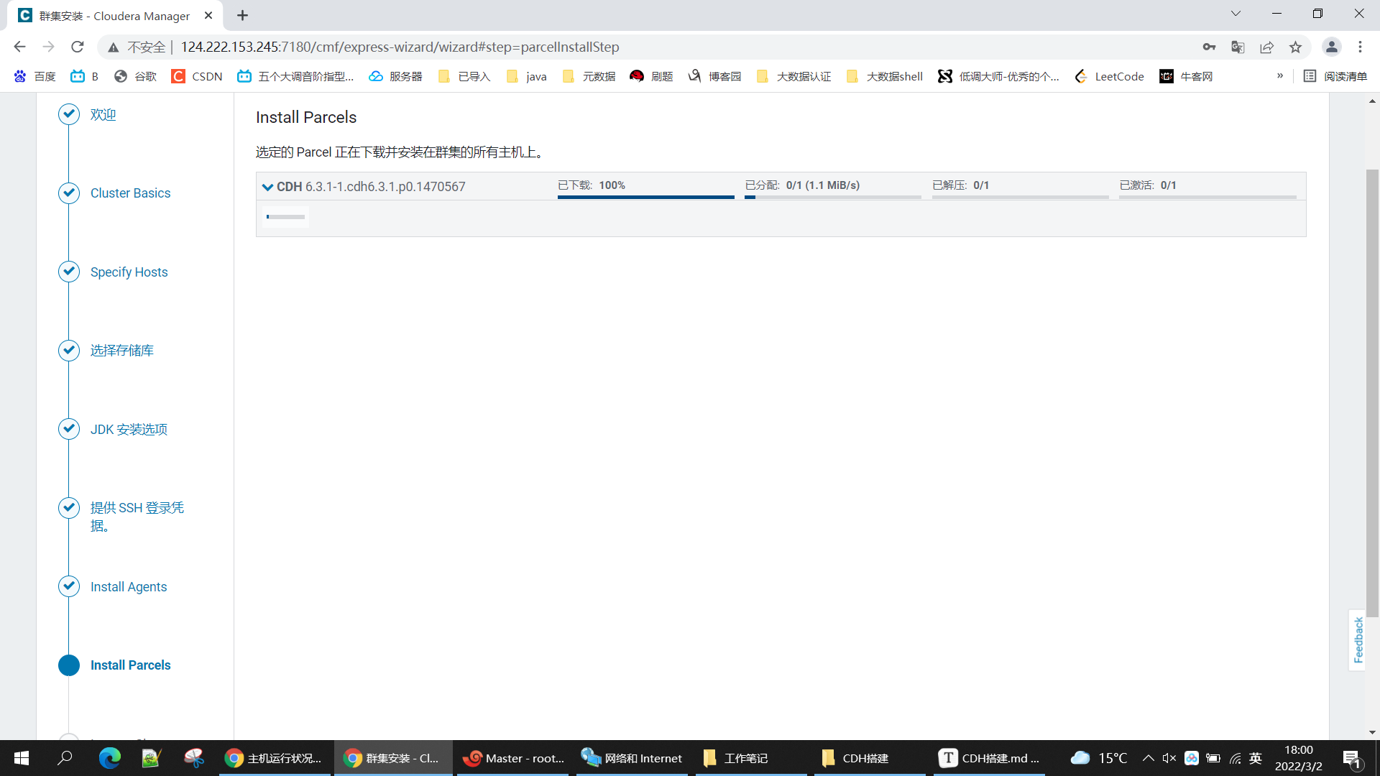Open the Chrome profile avatar menu
Screen dimensions: 1380x776
pyautogui.click(x=1331, y=47)
